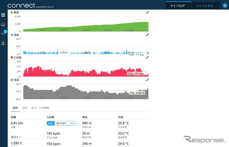The height and width of the screenshot is (147, 229).
Task: Open the dropdown arrow beside フィットネス
Action: coord(218,6)
